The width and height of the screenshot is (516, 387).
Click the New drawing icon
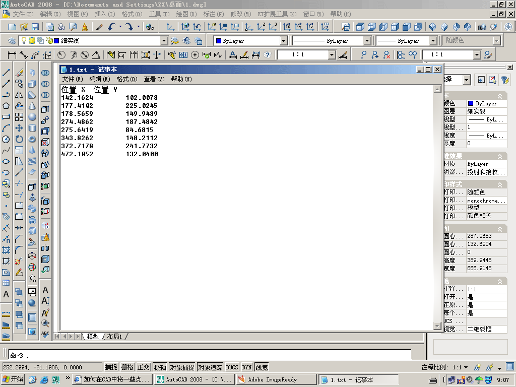pos(12,27)
